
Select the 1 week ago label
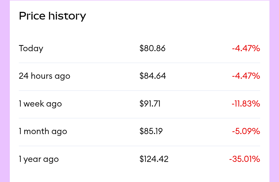click(x=40, y=104)
